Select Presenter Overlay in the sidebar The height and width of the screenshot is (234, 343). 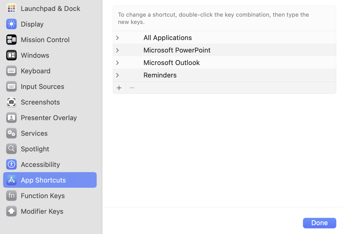tap(49, 118)
